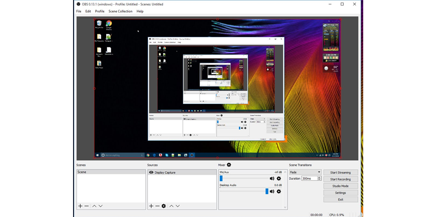Image resolution: width=435 pixels, height=217 pixels.
Task: Click the CPU usage gadget in the preview
Action: pyautogui.click(x=331, y=37)
